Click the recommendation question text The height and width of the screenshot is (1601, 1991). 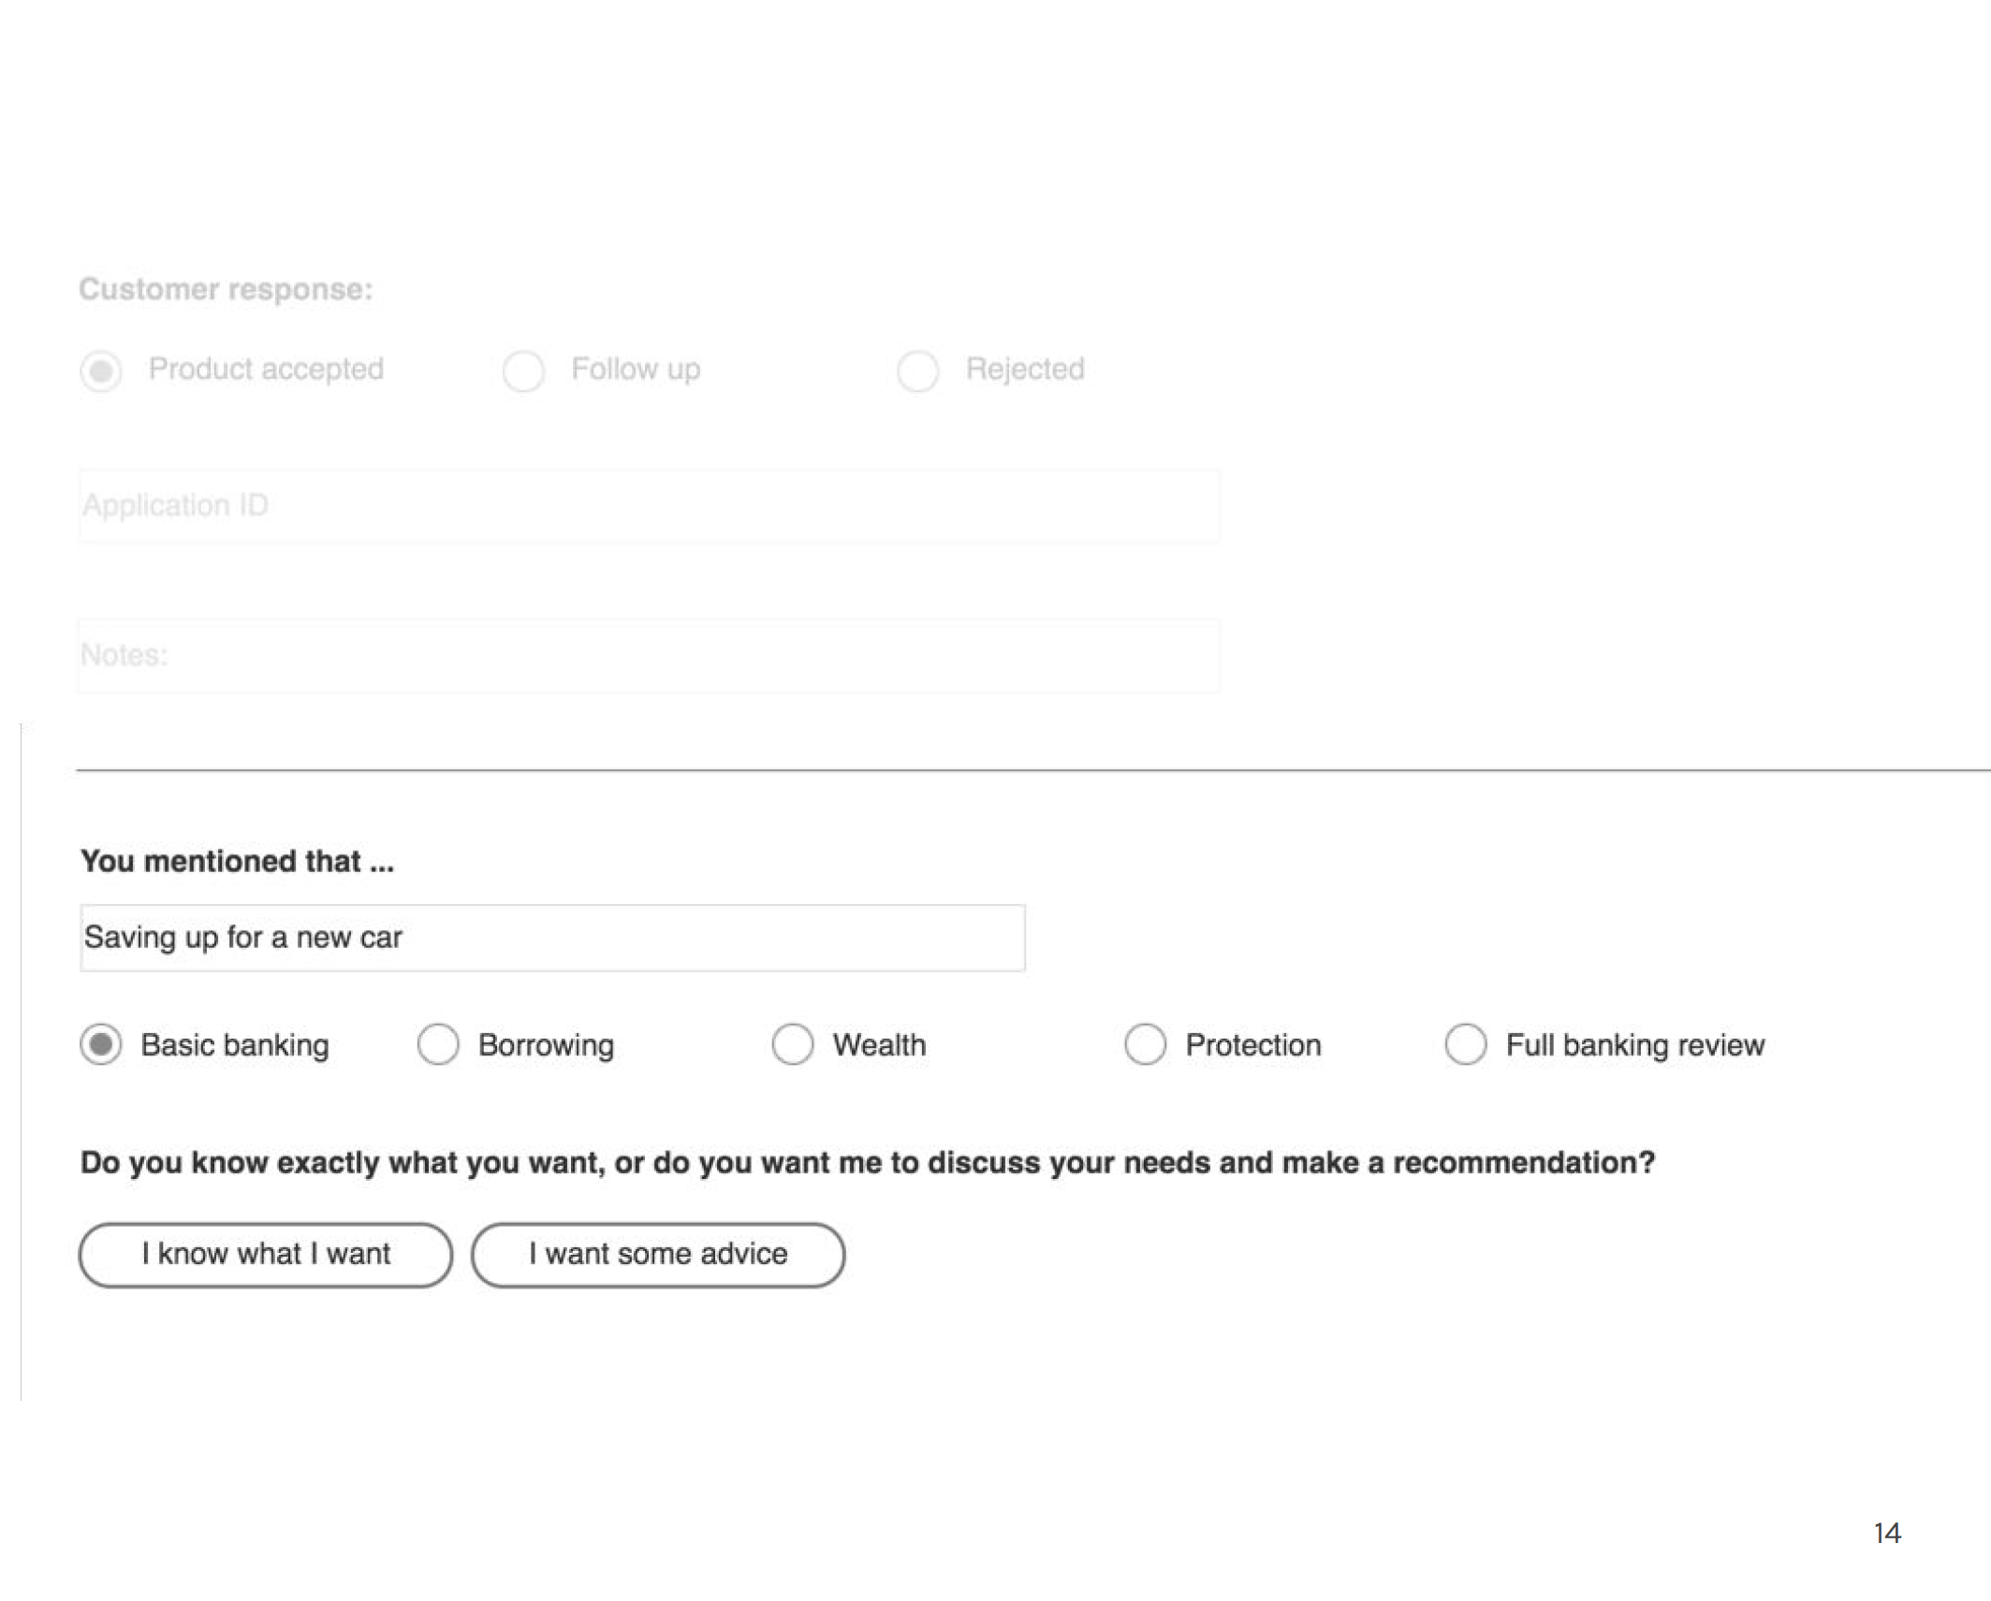pyautogui.click(x=867, y=1162)
